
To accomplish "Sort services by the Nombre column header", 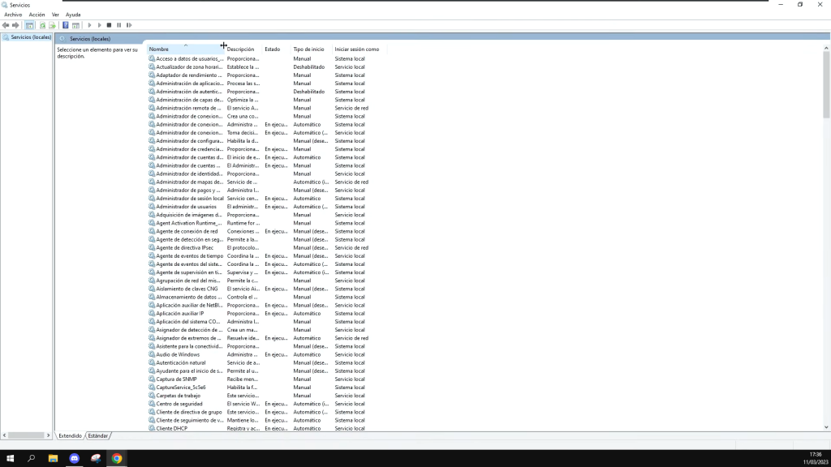I will pos(159,49).
